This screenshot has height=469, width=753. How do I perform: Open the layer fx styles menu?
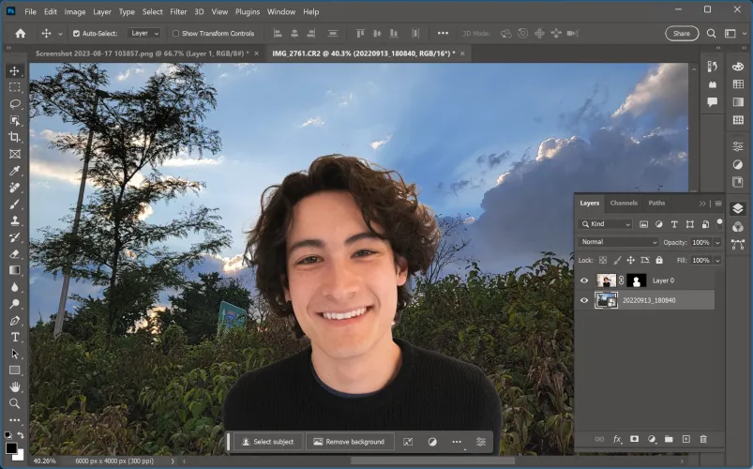(617, 439)
